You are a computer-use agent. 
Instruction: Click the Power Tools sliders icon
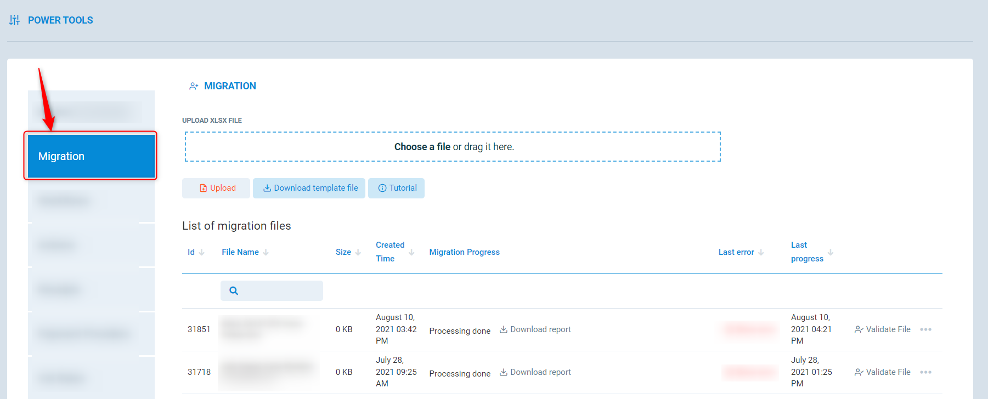point(15,20)
